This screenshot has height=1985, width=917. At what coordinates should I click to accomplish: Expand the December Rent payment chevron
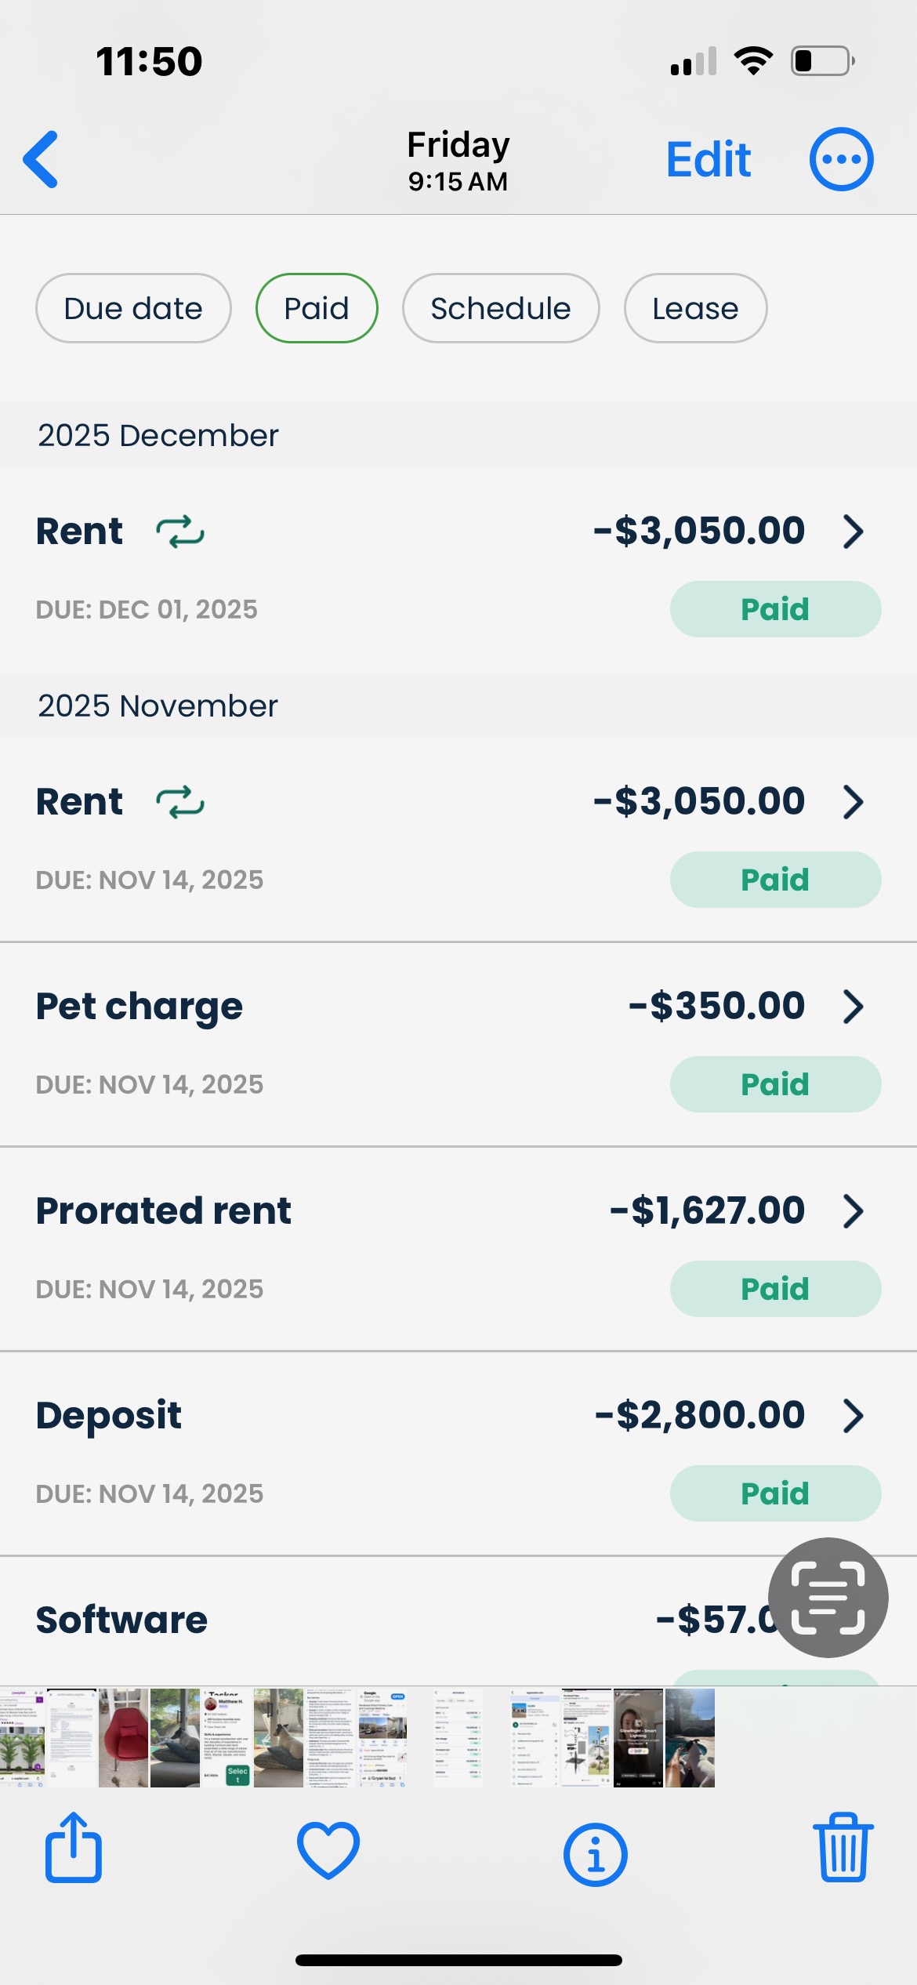pos(853,532)
